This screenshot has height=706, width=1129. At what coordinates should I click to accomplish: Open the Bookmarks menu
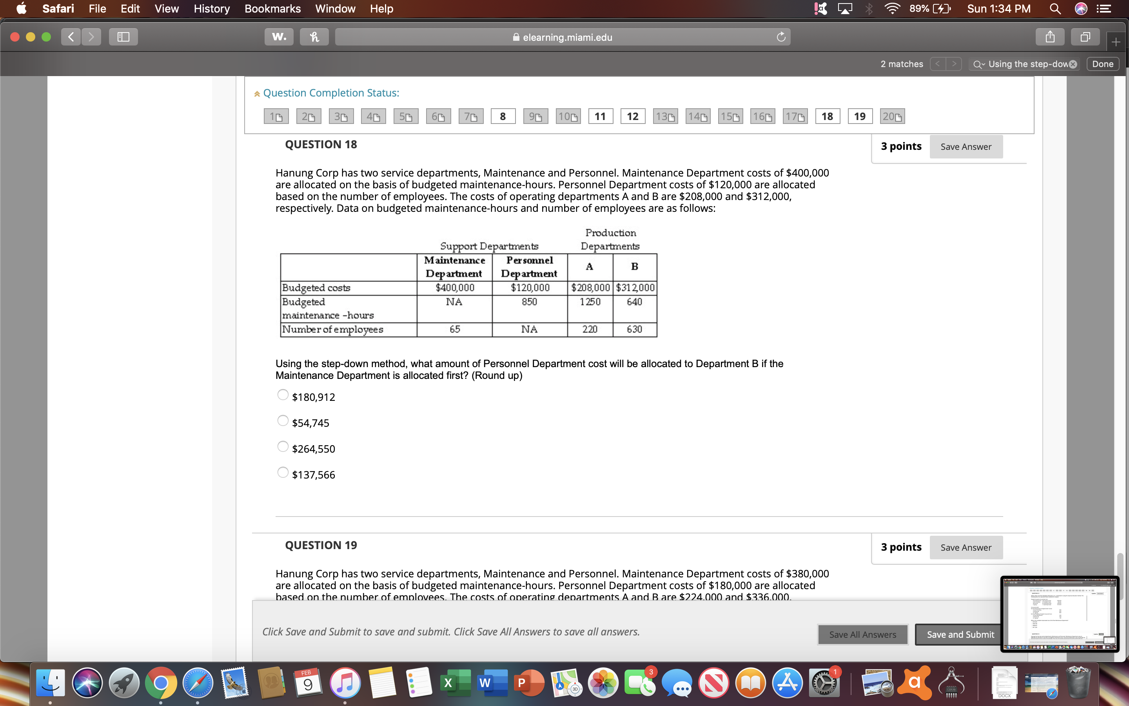[x=272, y=8]
